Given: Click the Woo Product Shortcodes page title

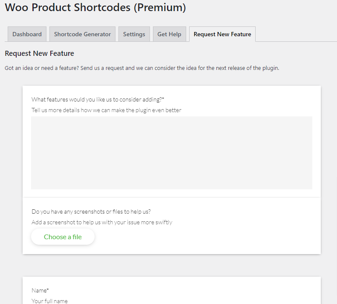Looking at the screenshot, I should click(95, 8).
